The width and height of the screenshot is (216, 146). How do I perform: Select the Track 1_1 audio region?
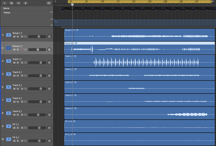(x=139, y=61)
